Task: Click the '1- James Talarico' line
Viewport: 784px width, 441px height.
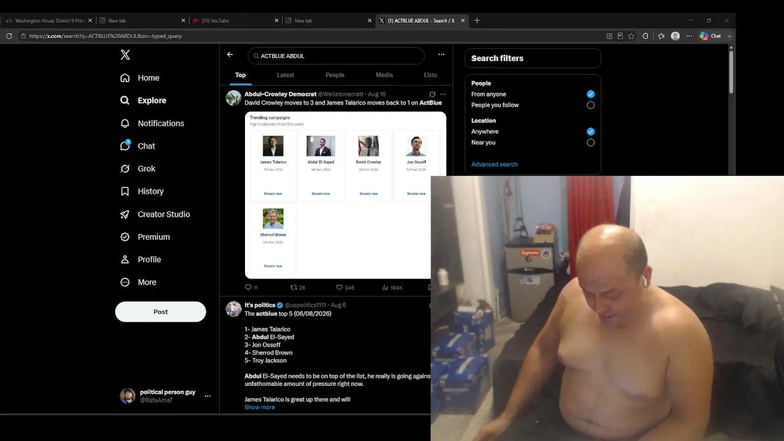Action: pos(268,330)
